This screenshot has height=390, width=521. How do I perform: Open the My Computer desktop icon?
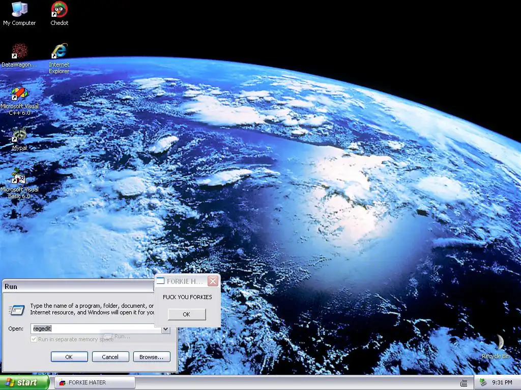point(19,13)
